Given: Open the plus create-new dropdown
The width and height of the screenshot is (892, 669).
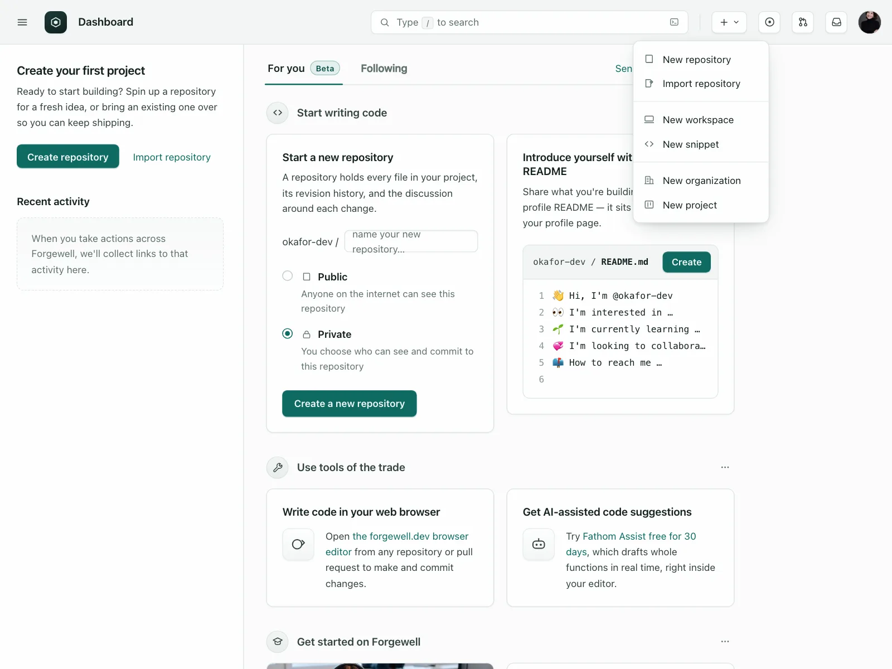Looking at the screenshot, I should pyautogui.click(x=729, y=22).
